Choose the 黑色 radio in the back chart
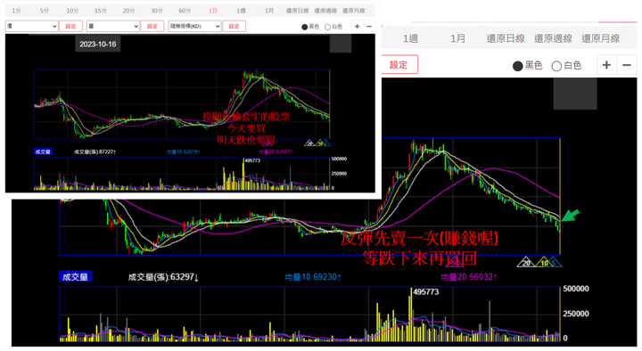642x351 pixels. click(x=517, y=66)
